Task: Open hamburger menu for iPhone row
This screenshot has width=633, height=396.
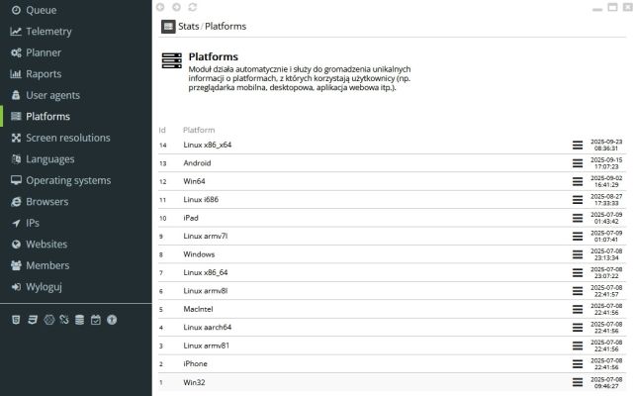Action: pos(578,363)
